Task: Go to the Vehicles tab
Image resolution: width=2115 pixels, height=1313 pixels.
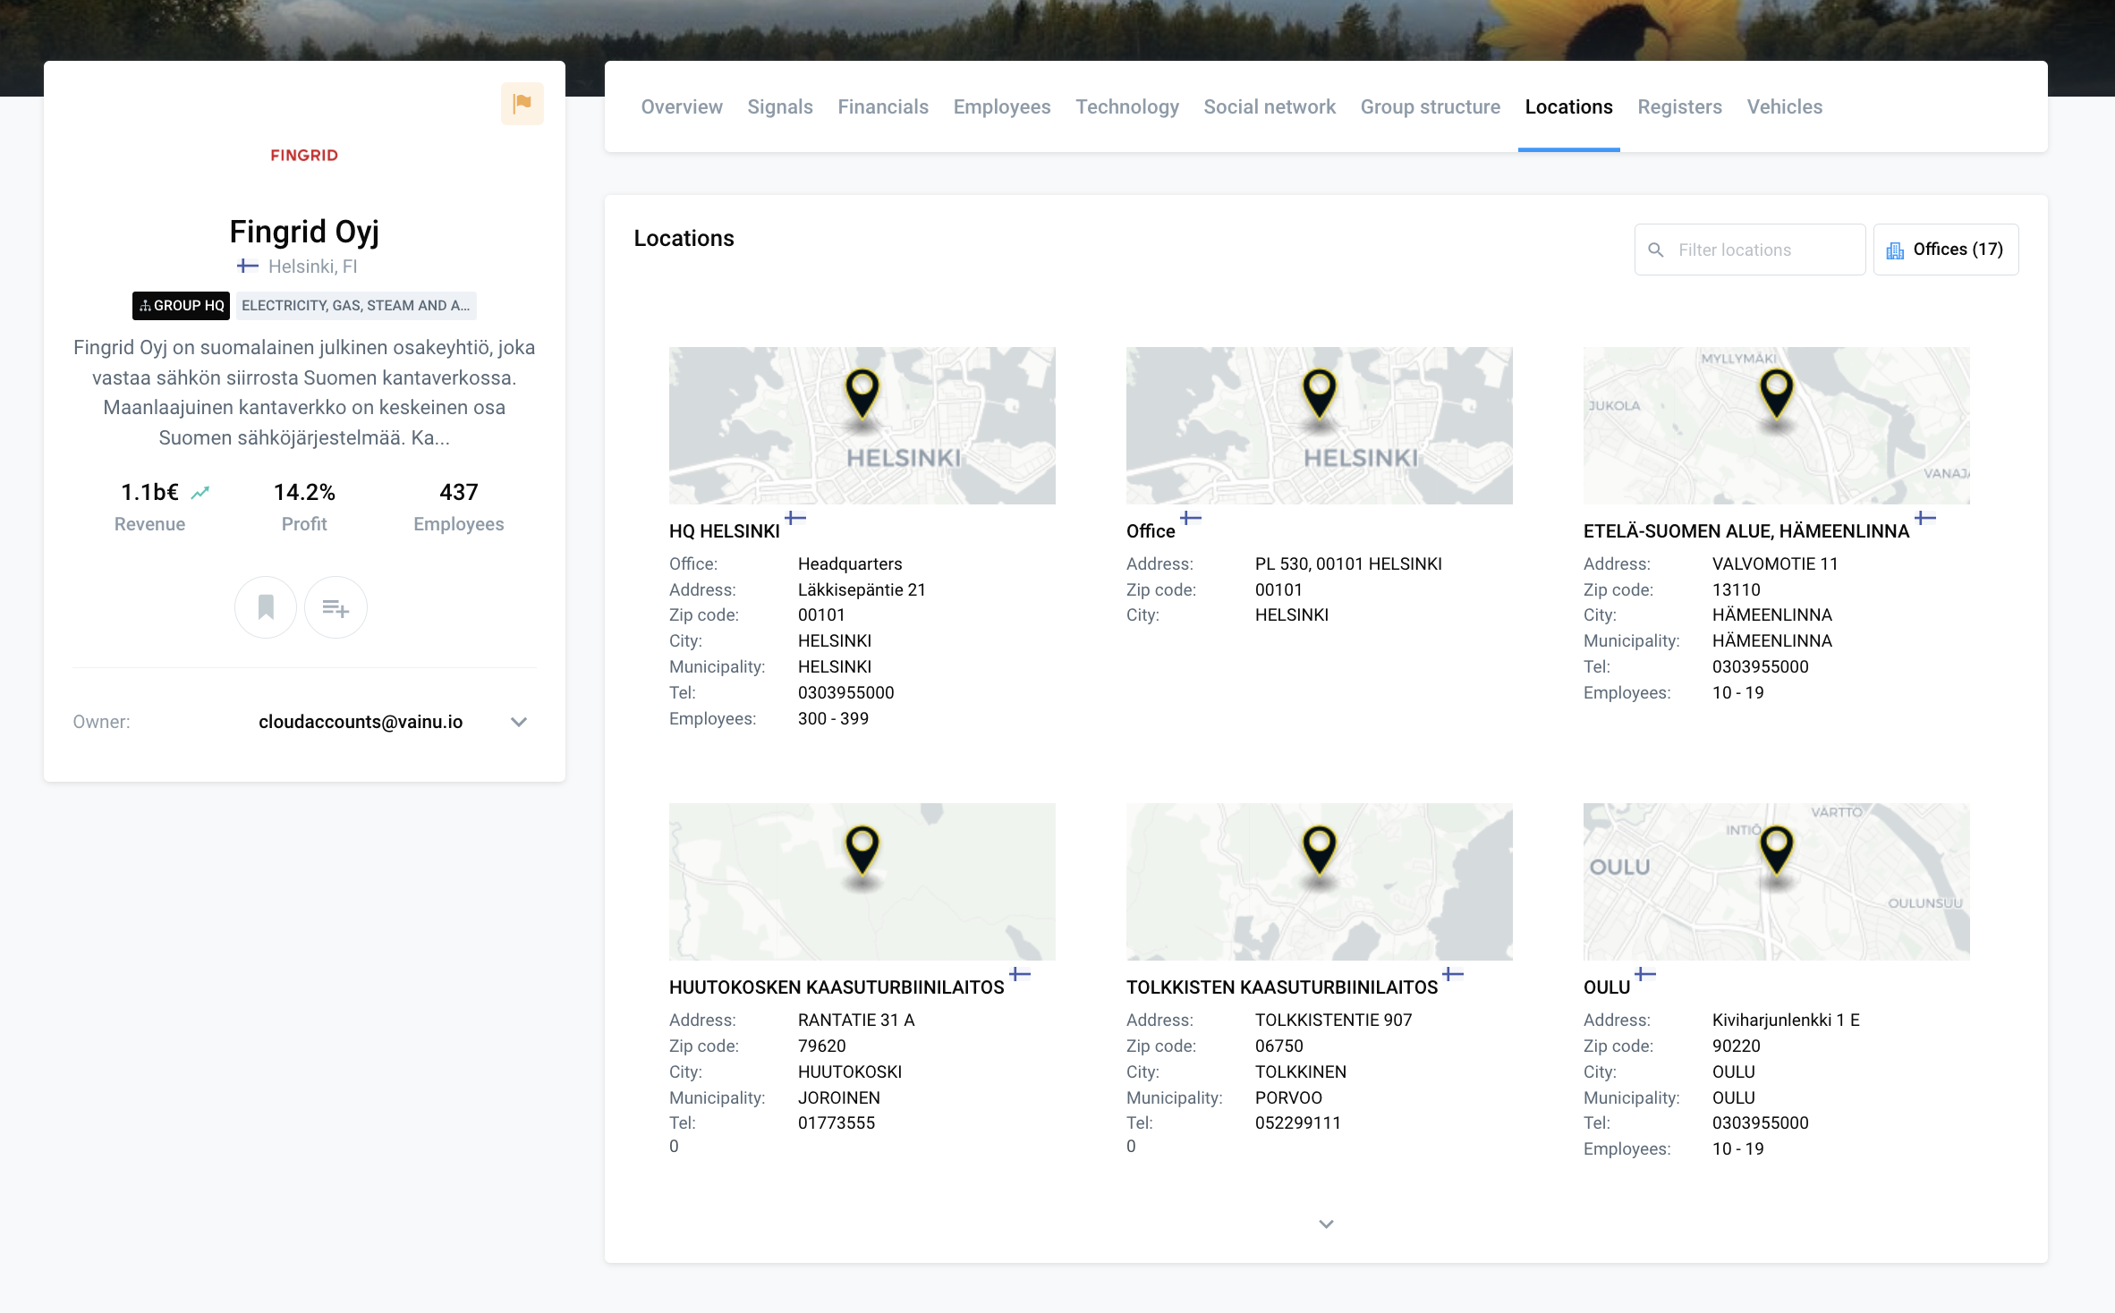Action: tap(1784, 107)
